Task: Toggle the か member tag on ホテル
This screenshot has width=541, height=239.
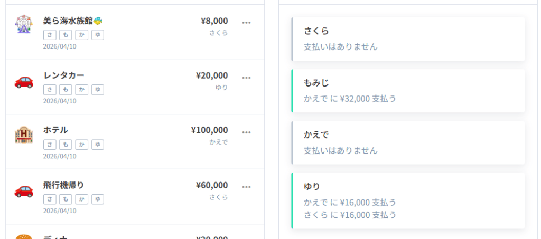Action: tap(81, 145)
